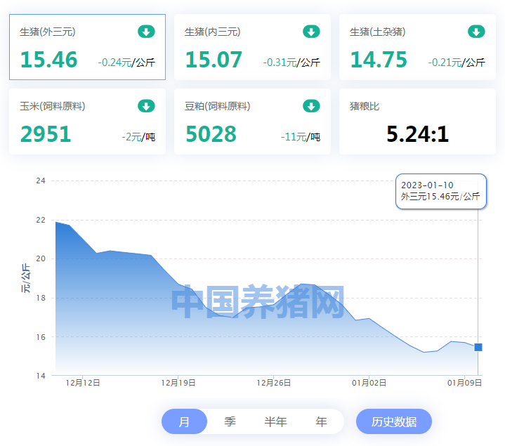Click the 5028 soybean meal price value
This screenshot has width=505, height=446.
[x=211, y=134]
